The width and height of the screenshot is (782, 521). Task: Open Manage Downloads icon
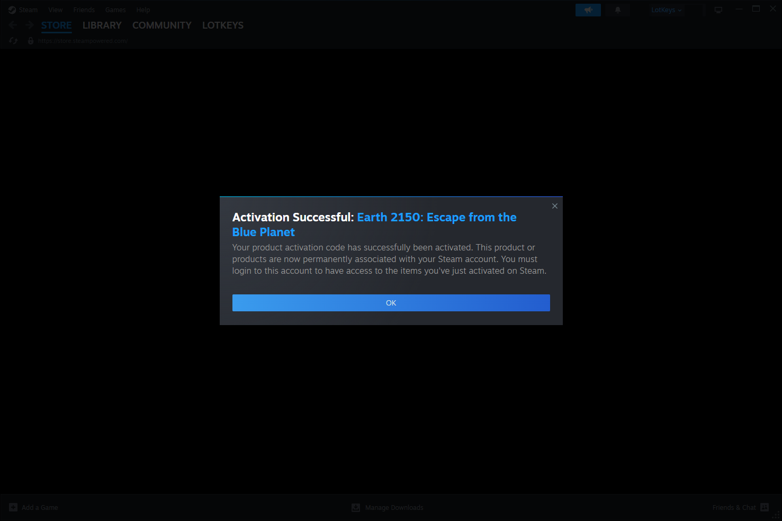[356, 507]
